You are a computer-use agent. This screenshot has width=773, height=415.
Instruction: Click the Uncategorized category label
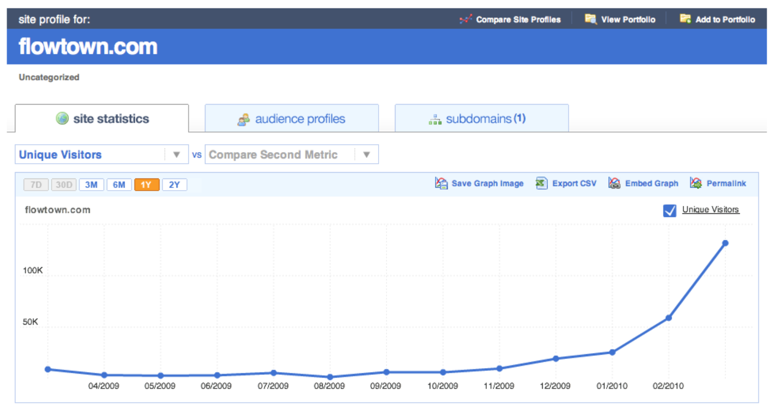pos(49,77)
